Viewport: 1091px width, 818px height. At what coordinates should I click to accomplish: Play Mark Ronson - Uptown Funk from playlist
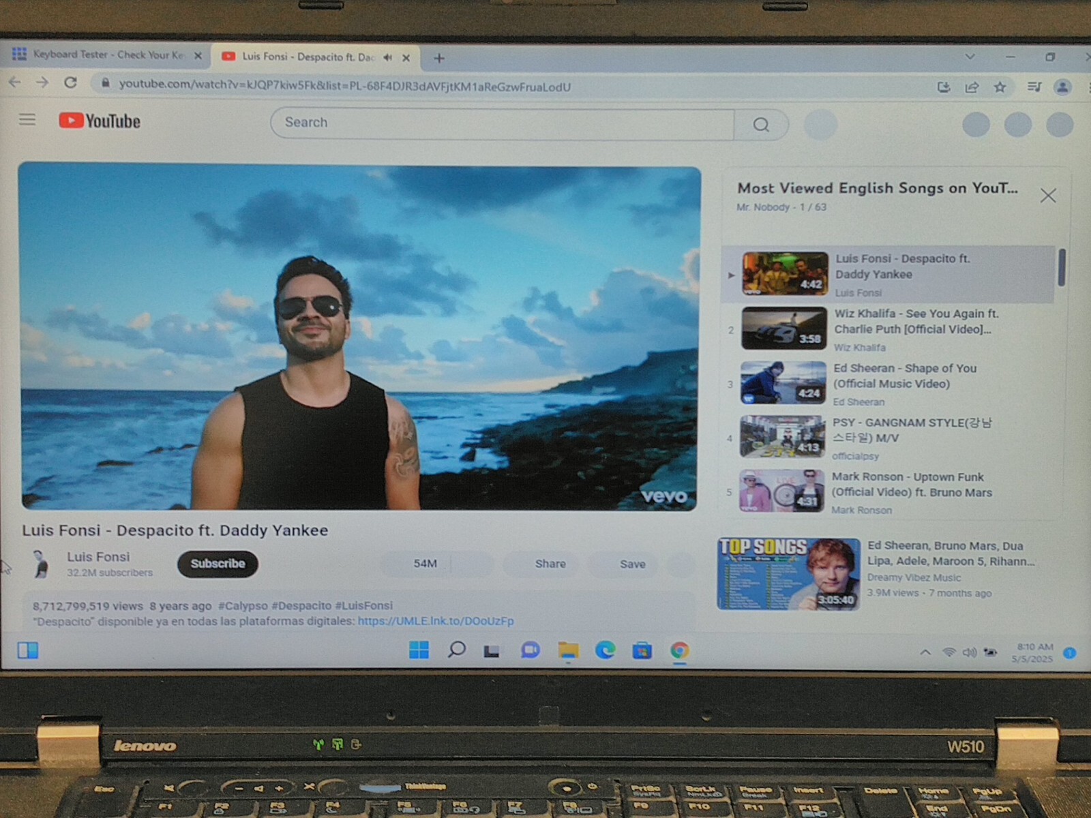point(888,491)
